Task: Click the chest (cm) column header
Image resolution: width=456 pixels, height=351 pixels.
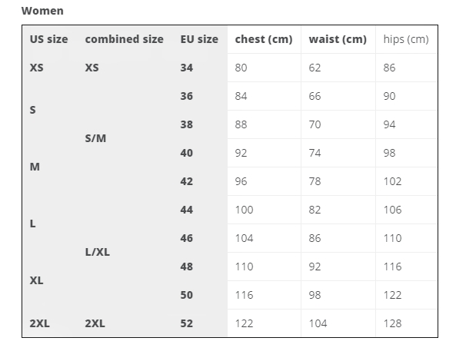Action: (x=264, y=39)
